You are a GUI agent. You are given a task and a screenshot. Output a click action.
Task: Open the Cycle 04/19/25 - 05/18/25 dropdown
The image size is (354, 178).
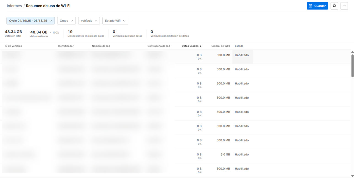click(31, 21)
